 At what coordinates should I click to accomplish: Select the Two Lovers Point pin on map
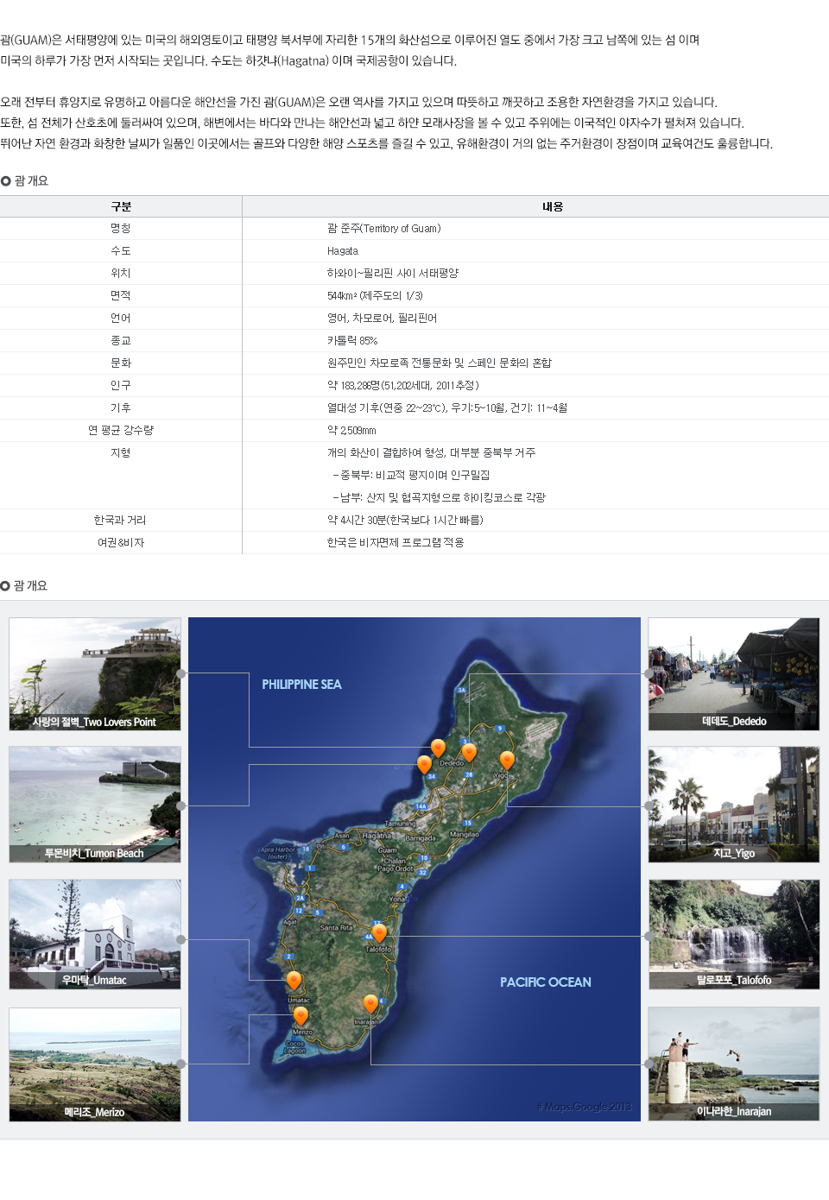coord(438,748)
